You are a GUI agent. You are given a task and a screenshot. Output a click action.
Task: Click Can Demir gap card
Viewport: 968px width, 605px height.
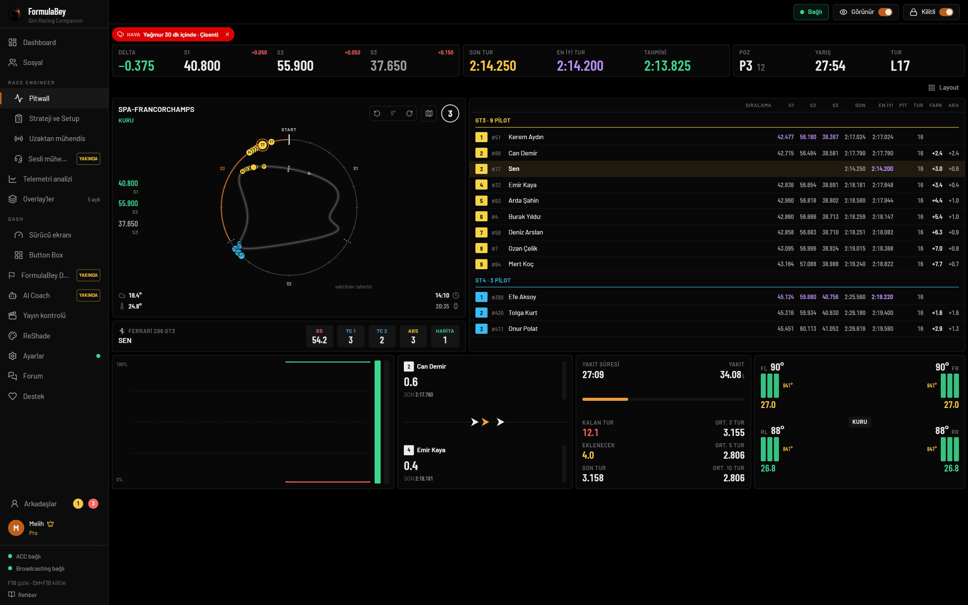(x=485, y=380)
